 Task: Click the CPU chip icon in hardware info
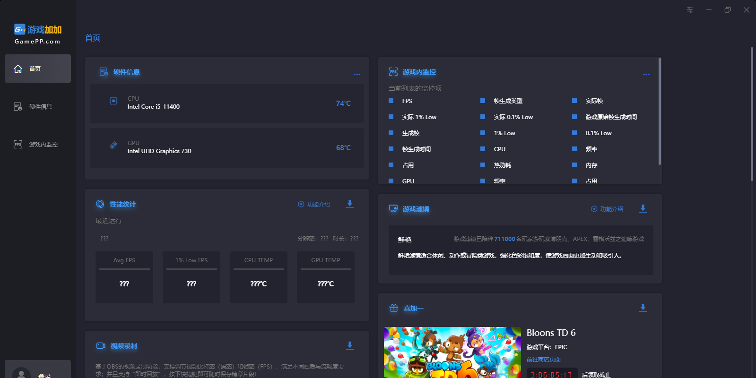pos(113,101)
